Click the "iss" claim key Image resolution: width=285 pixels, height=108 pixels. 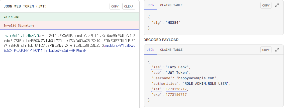coord(157,67)
